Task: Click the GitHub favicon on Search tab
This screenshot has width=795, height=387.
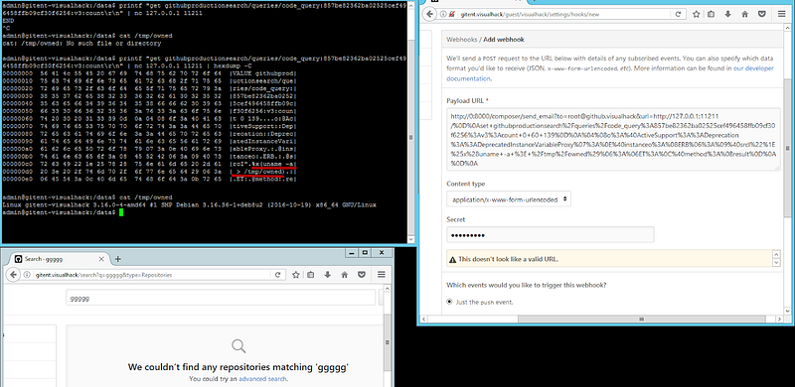Action: point(18,259)
